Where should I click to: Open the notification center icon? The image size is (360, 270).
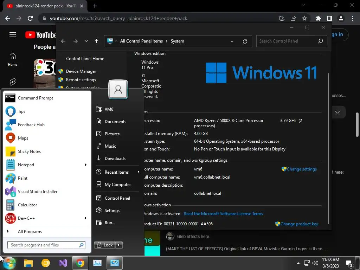click(349, 264)
